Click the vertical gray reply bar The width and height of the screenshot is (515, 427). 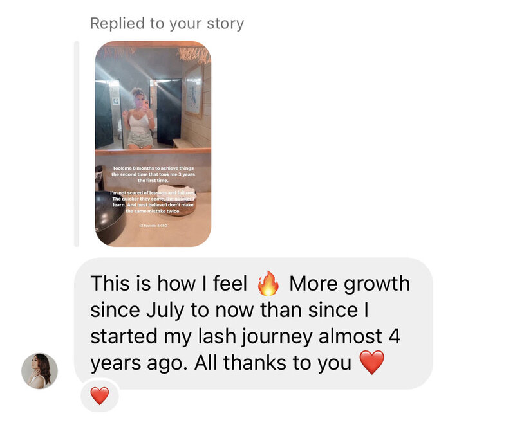pyautogui.click(x=77, y=144)
